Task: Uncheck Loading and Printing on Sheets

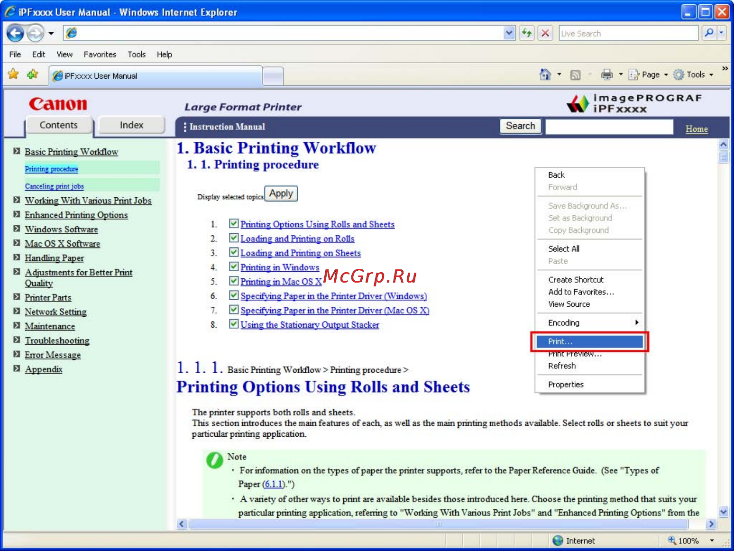Action: (234, 252)
